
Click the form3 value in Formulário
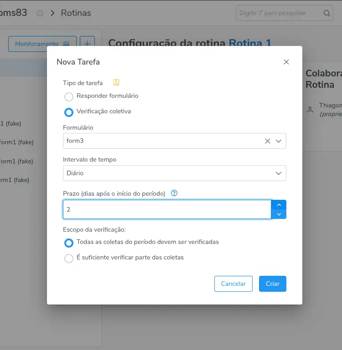click(x=75, y=141)
